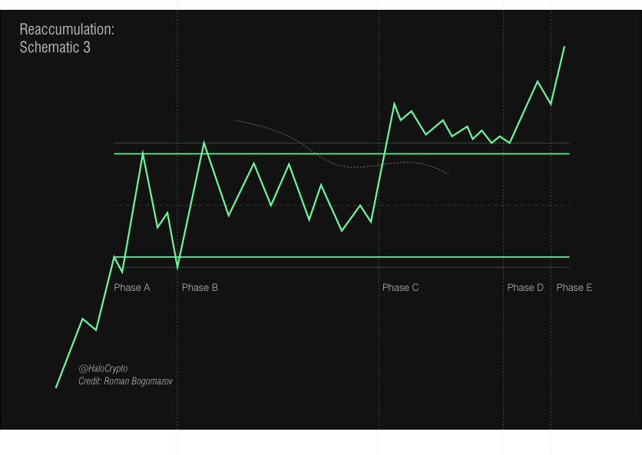Image resolution: width=642 pixels, height=455 pixels.
Task: Click the Phase A label
Action: (x=132, y=288)
